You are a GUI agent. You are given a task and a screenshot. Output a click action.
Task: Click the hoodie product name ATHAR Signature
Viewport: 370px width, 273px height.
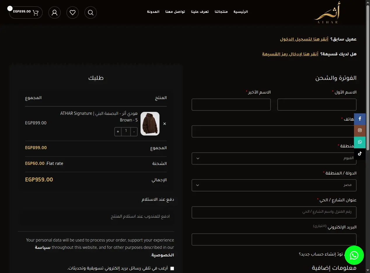pyautogui.click(x=99, y=117)
